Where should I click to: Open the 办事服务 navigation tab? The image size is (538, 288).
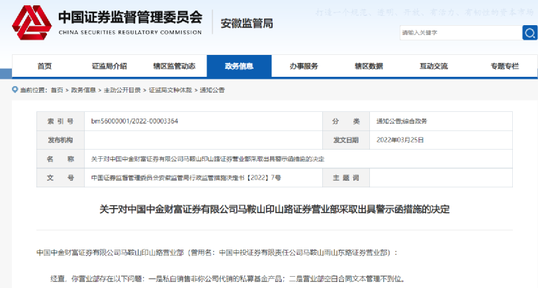coord(304,66)
